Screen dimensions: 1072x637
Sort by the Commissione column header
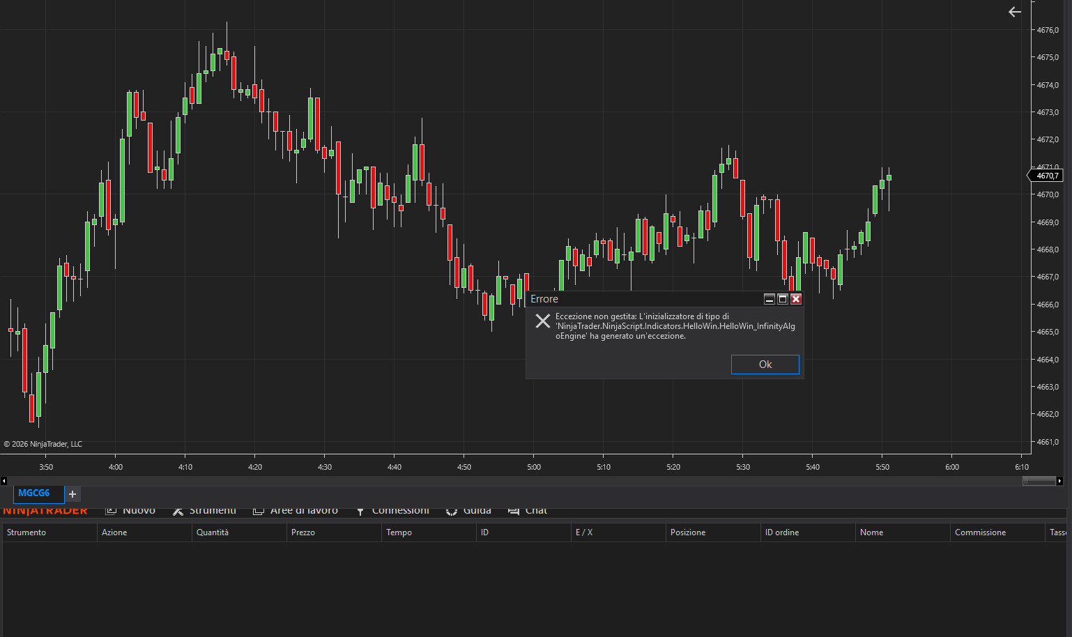pos(980,532)
